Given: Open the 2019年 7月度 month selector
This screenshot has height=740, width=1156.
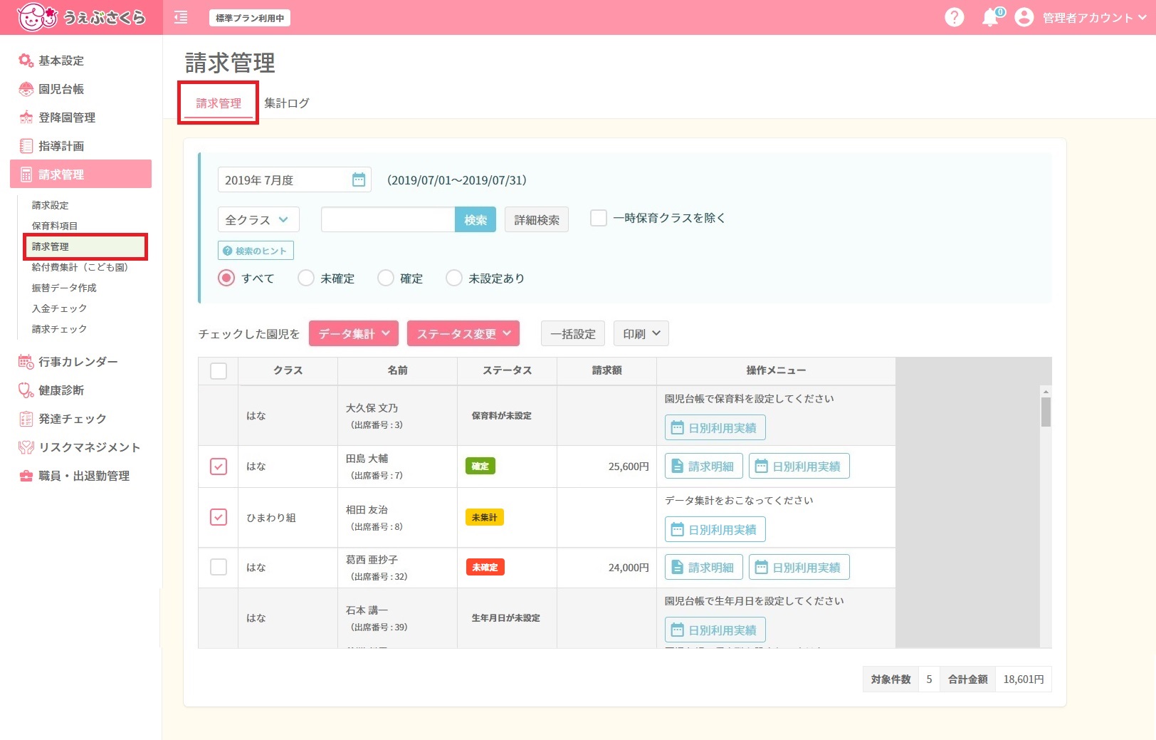Looking at the screenshot, I should pos(295,179).
